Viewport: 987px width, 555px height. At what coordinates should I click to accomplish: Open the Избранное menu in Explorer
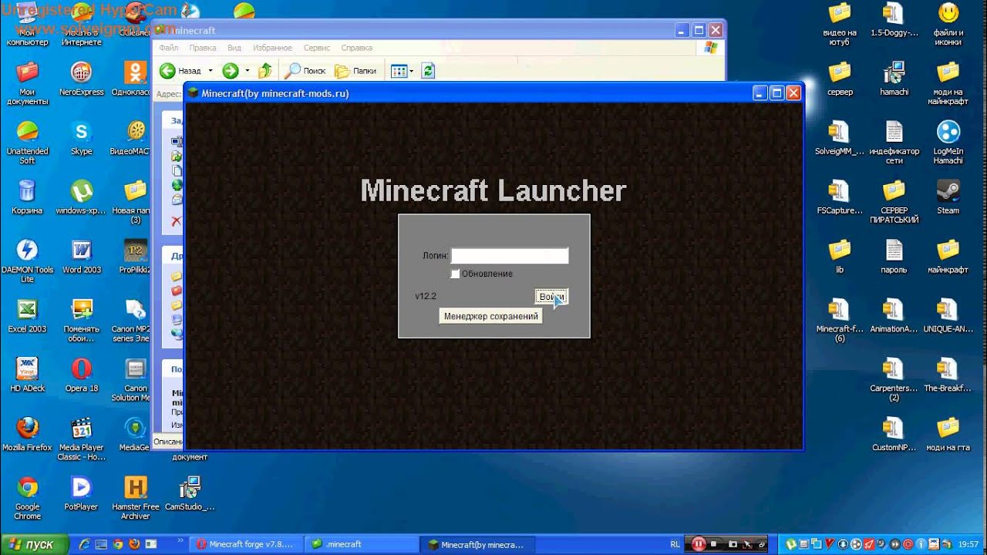[272, 48]
